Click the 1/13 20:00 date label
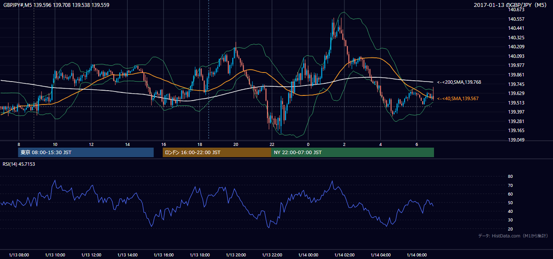 [x=236, y=255]
